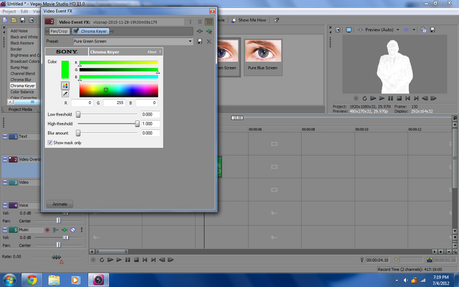Click About in the Chroma Keyer header

coord(151,52)
